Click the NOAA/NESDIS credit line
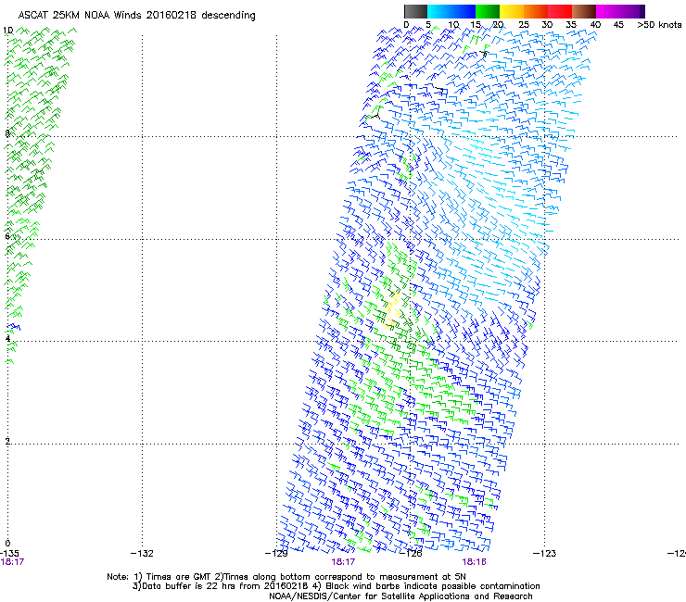The width and height of the screenshot is (686, 602). click(x=400, y=596)
